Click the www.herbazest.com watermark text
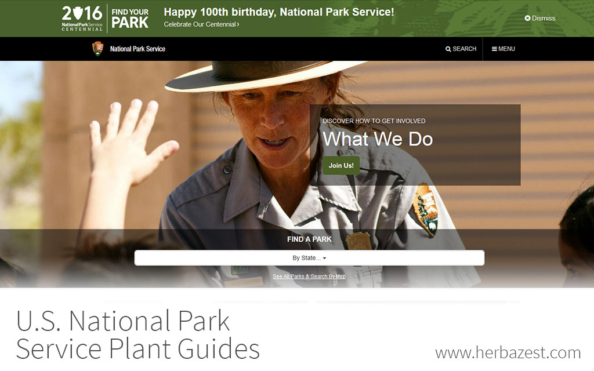594x371 pixels. click(x=508, y=352)
